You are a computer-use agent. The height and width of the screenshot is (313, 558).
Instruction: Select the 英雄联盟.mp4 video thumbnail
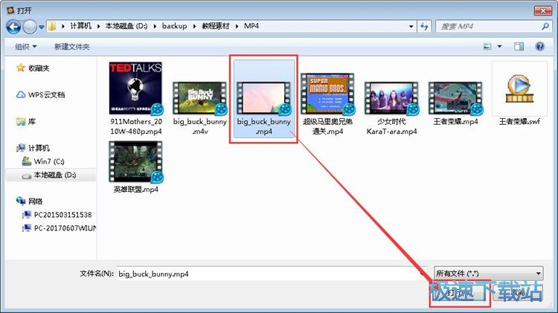135,162
